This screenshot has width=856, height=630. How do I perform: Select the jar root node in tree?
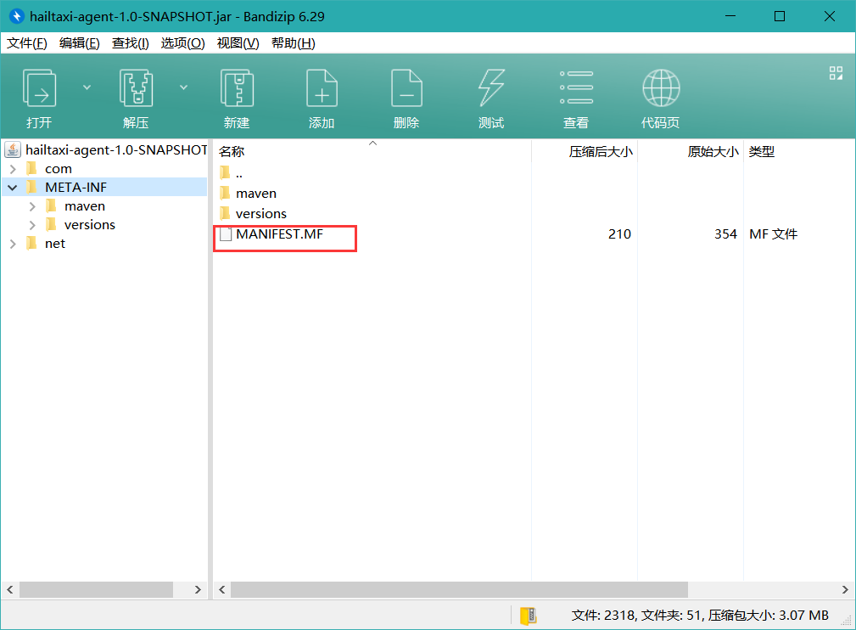coord(115,149)
